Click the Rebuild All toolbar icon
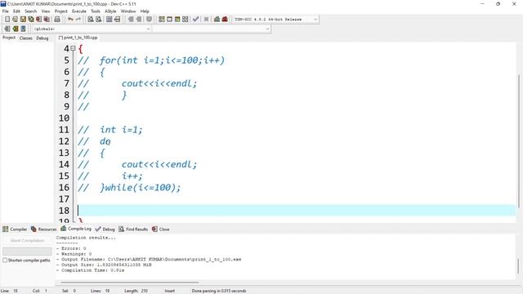The image size is (523, 294). point(186,20)
